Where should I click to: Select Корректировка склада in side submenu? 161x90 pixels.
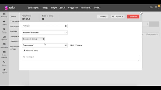[15, 48]
